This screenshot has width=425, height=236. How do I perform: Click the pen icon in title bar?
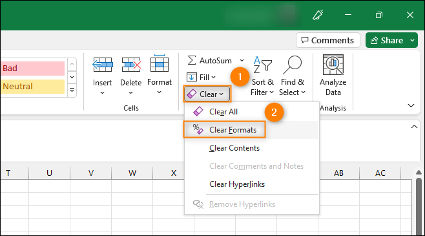(318, 15)
